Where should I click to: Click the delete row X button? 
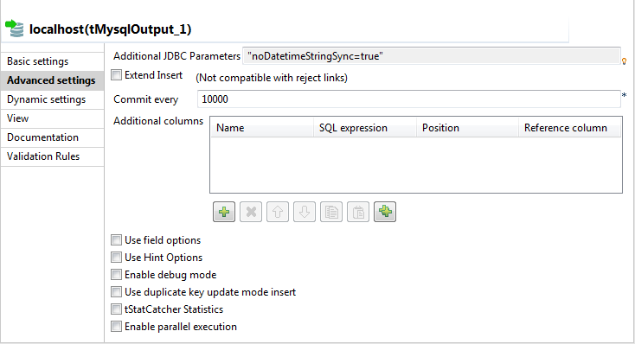pos(251,212)
